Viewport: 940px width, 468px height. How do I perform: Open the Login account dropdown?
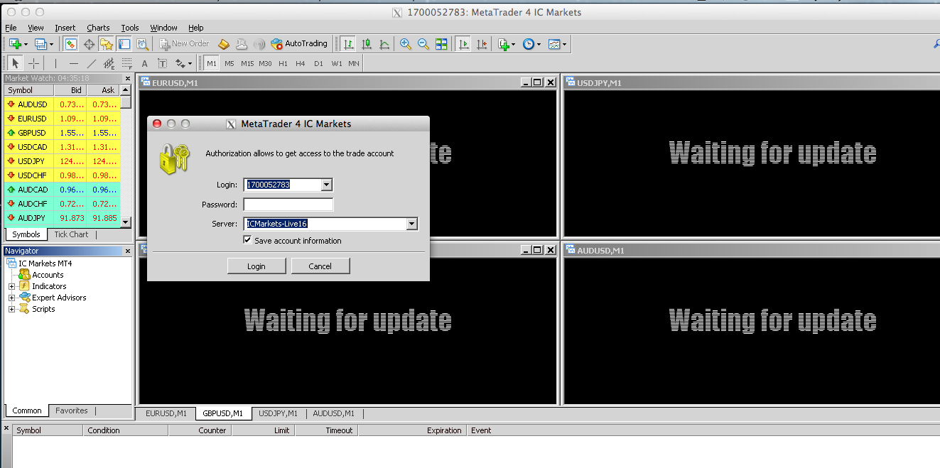pos(326,185)
